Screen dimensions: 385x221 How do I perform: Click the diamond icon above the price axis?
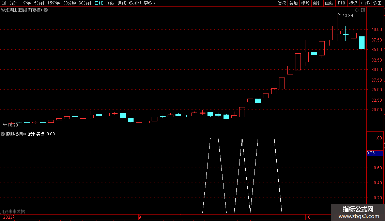coord(357,10)
